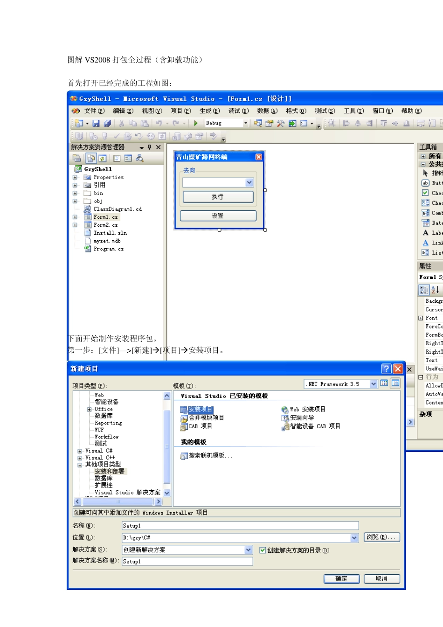Open the Toolbox window via the wrench icon
This screenshot has height=627, width=443.
coord(280,123)
